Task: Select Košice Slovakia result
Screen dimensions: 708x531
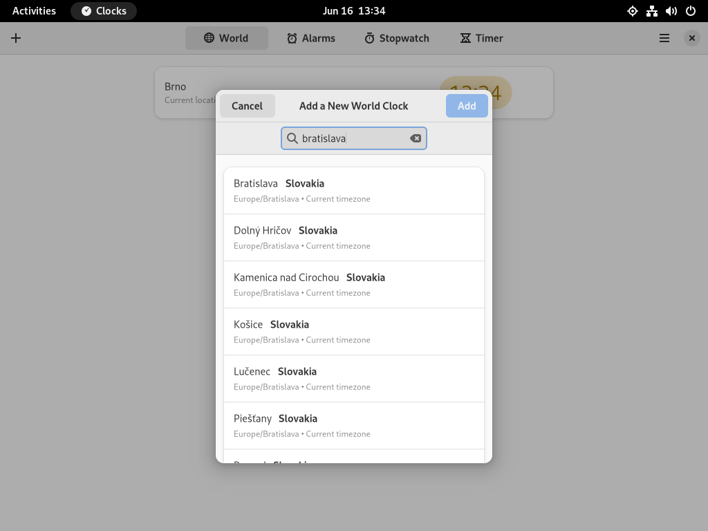Action: 354,331
